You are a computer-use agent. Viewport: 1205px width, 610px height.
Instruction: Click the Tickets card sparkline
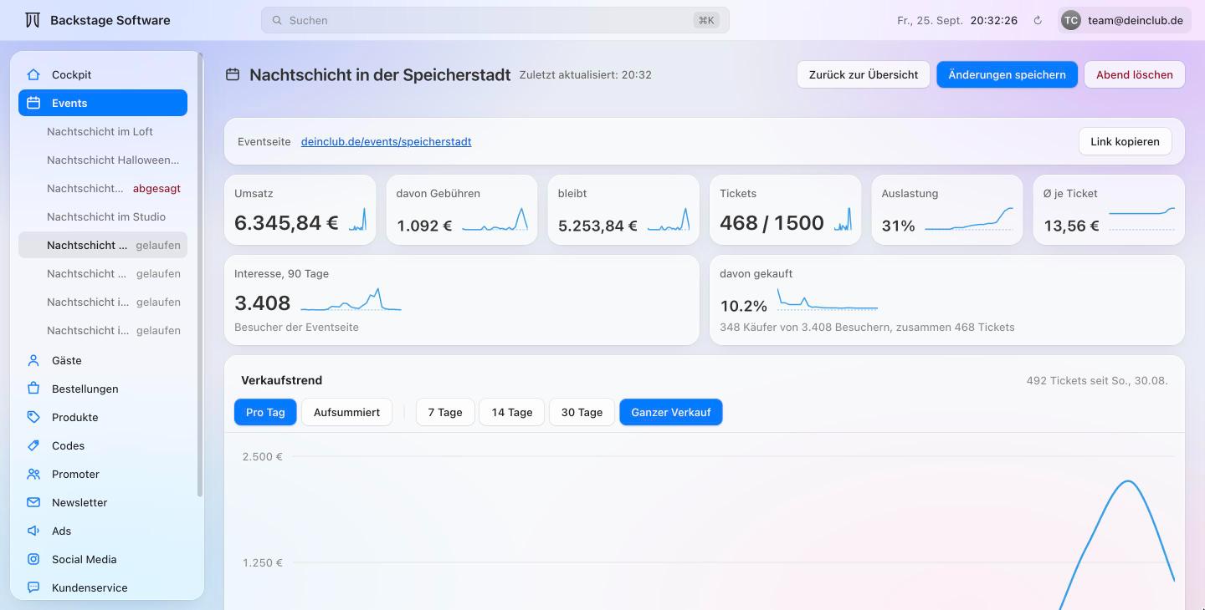843,219
